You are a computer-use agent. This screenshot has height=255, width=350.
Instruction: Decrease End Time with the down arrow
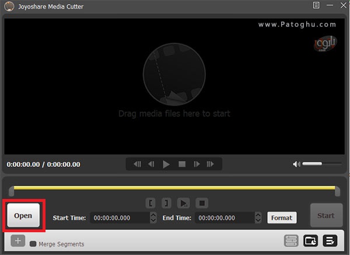(x=258, y=221)
